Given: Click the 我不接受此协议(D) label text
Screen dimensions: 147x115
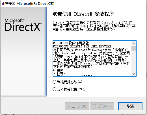Looking at the screenshot, I should click(71, 89).
